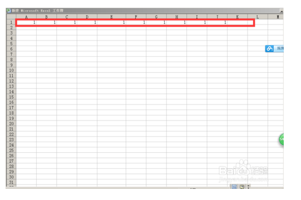Image resolution: width=301 pixels, height=200 pixels.
Task: Select row 10 header
Action: tap(11, 71)
